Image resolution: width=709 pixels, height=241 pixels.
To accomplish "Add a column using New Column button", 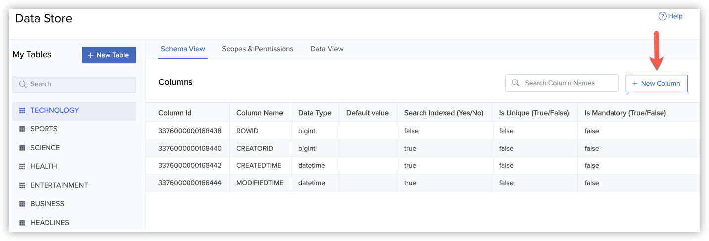I will tap(656, 83).
